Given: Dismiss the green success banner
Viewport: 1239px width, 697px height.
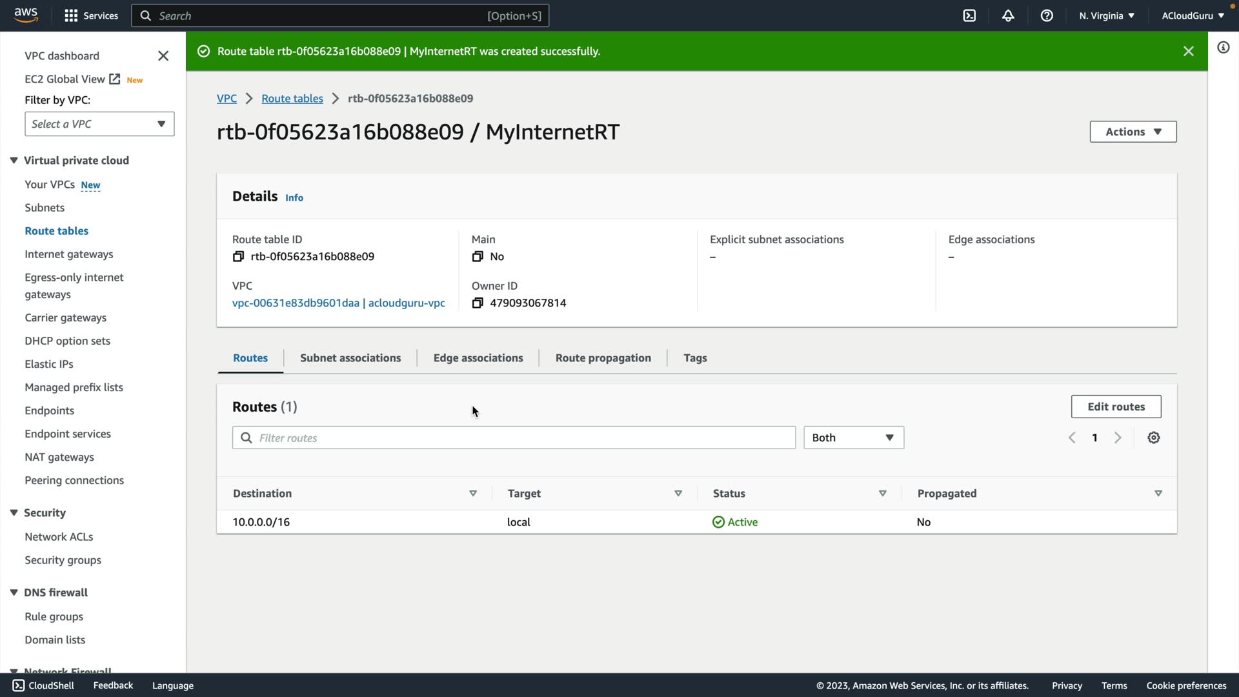Looking at the screenshot, I should (1188, 51).
